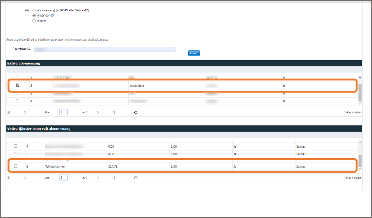The width and height of the screenshot is (372, 218).
Task: Go to next page in Aktiva tjänster pager
Action: (x=98, y=178)
